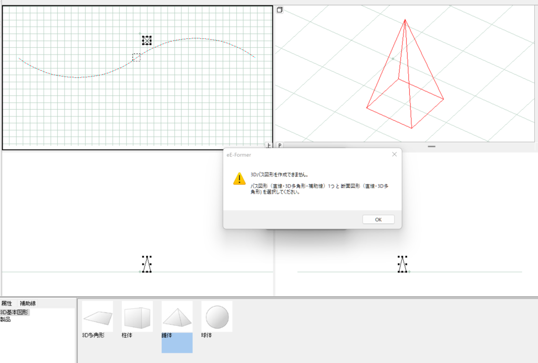Select the 錐体 pyramid shape icon

[x=177, y=317]
